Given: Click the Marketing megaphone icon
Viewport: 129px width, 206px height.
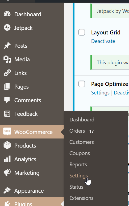Looking at the screenshot, I should coord(7,172).
